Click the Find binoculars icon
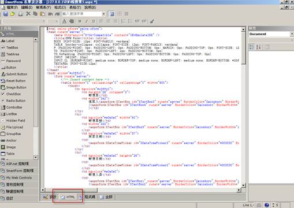Screen dimensions: 294x208 (x=50, y=14)
